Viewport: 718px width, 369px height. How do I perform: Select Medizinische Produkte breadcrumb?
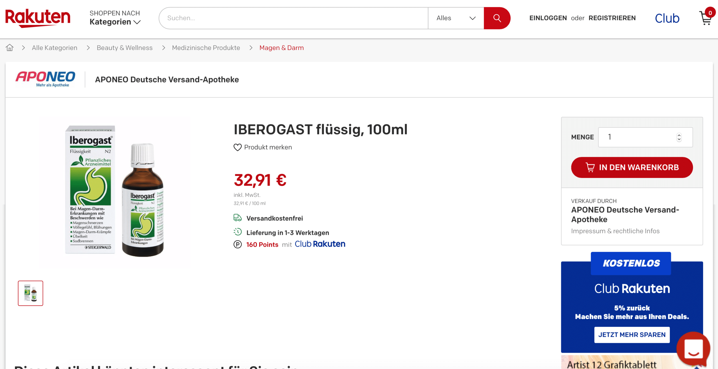[x=206, y=48]
